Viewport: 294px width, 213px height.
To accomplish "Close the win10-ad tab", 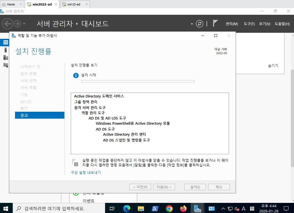I will [x=87, y=4].
